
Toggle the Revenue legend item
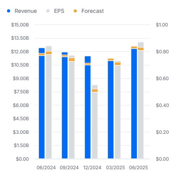point(22,11)
